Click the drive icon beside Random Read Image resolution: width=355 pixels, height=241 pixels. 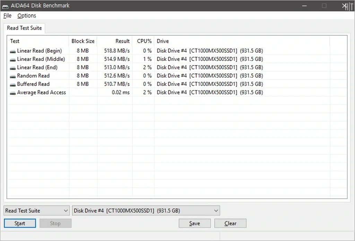coord(13,77)
